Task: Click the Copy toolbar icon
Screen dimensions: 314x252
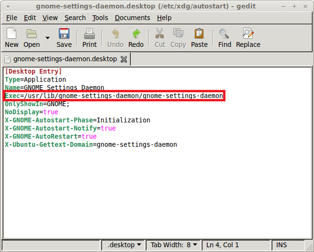Action: tap(178, 33)
